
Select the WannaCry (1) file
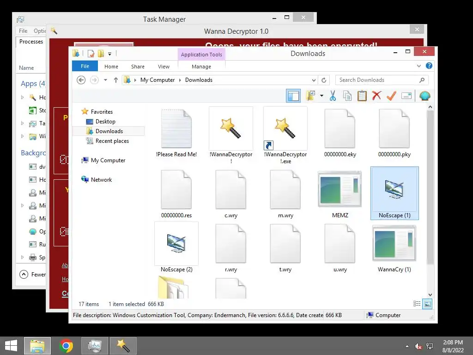(394, 248)
